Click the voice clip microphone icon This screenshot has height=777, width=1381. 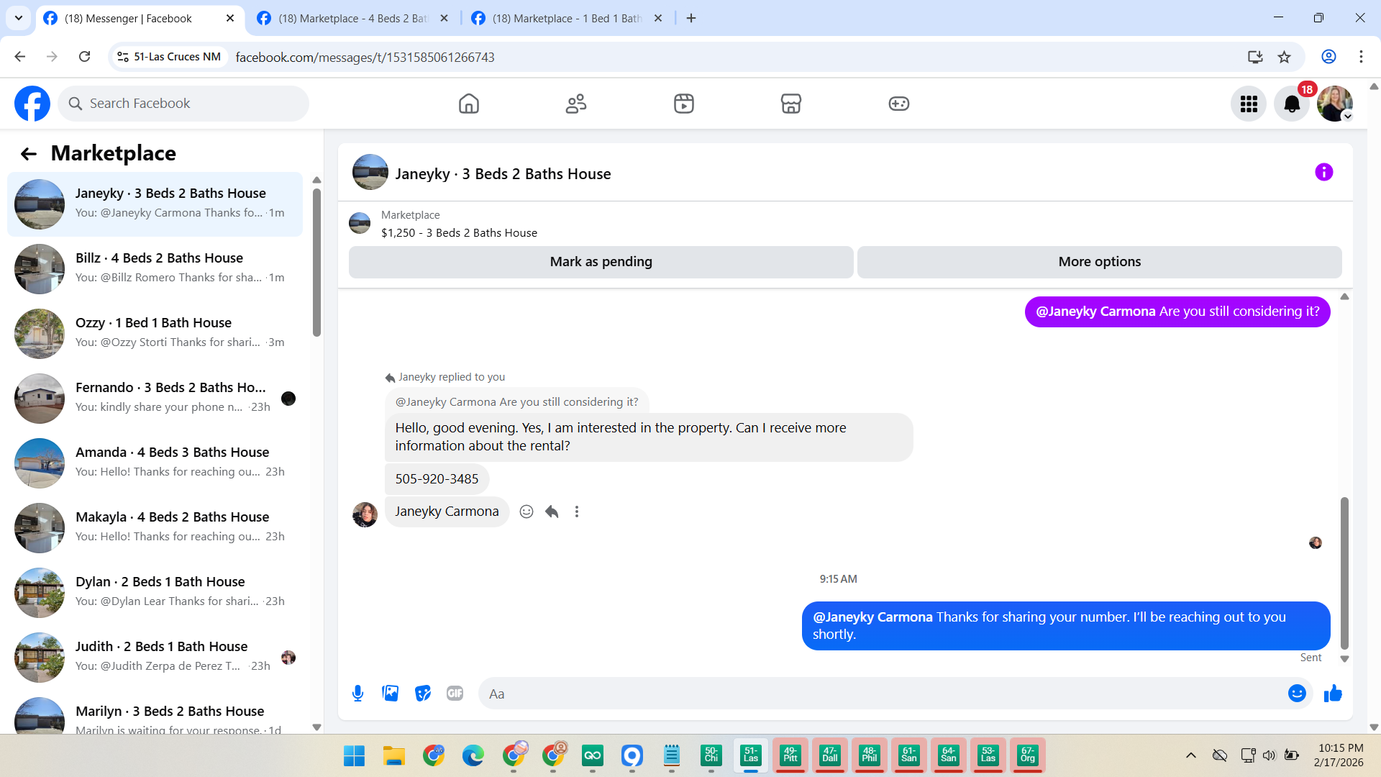click(357, 694)
